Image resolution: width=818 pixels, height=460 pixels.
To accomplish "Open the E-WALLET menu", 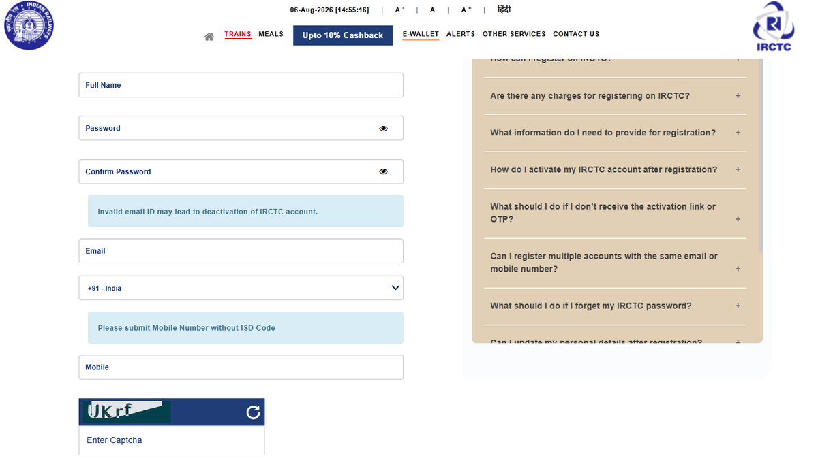I will tap(421, 34).
